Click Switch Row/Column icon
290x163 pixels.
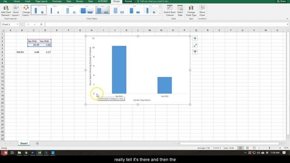click(169, 11)
